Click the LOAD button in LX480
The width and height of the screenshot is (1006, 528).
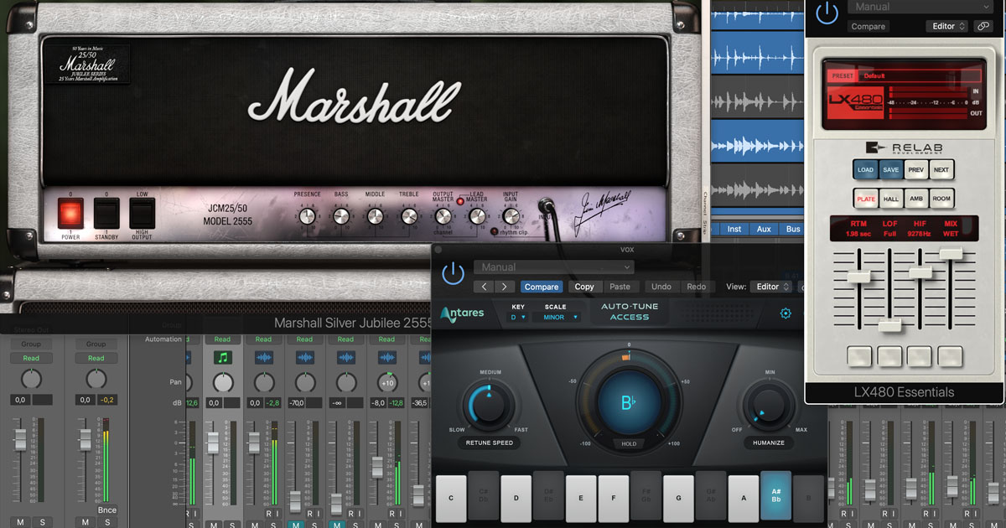865,170
